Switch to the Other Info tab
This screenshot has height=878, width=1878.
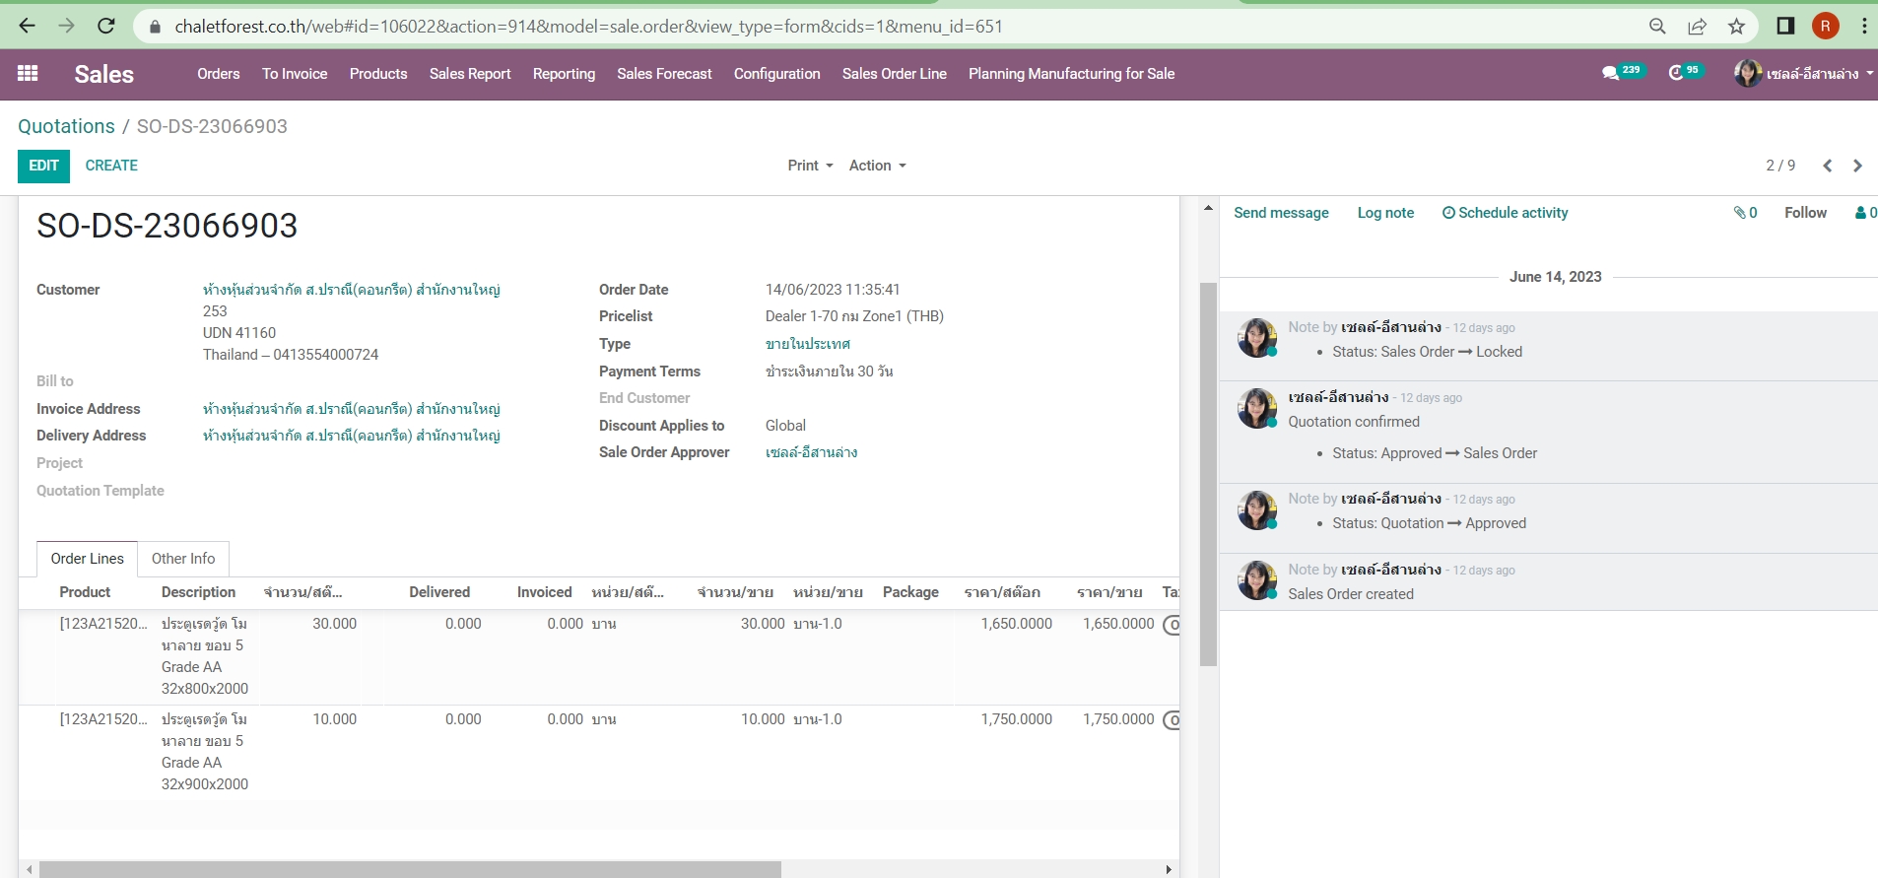point(183,559)
